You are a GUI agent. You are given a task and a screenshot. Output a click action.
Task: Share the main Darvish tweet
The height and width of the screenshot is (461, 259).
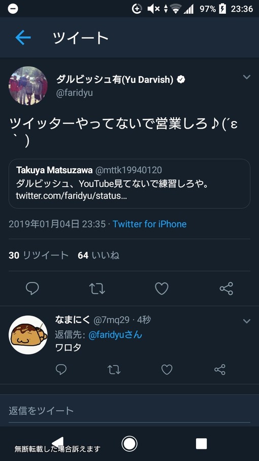(226, 288)
